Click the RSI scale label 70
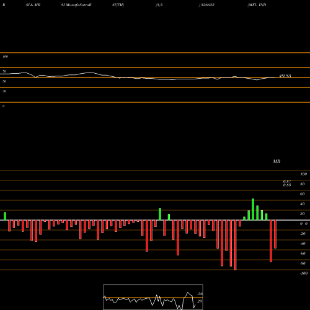Image resolution: width=310 pixels, height=310 pixels. [4, 71]
